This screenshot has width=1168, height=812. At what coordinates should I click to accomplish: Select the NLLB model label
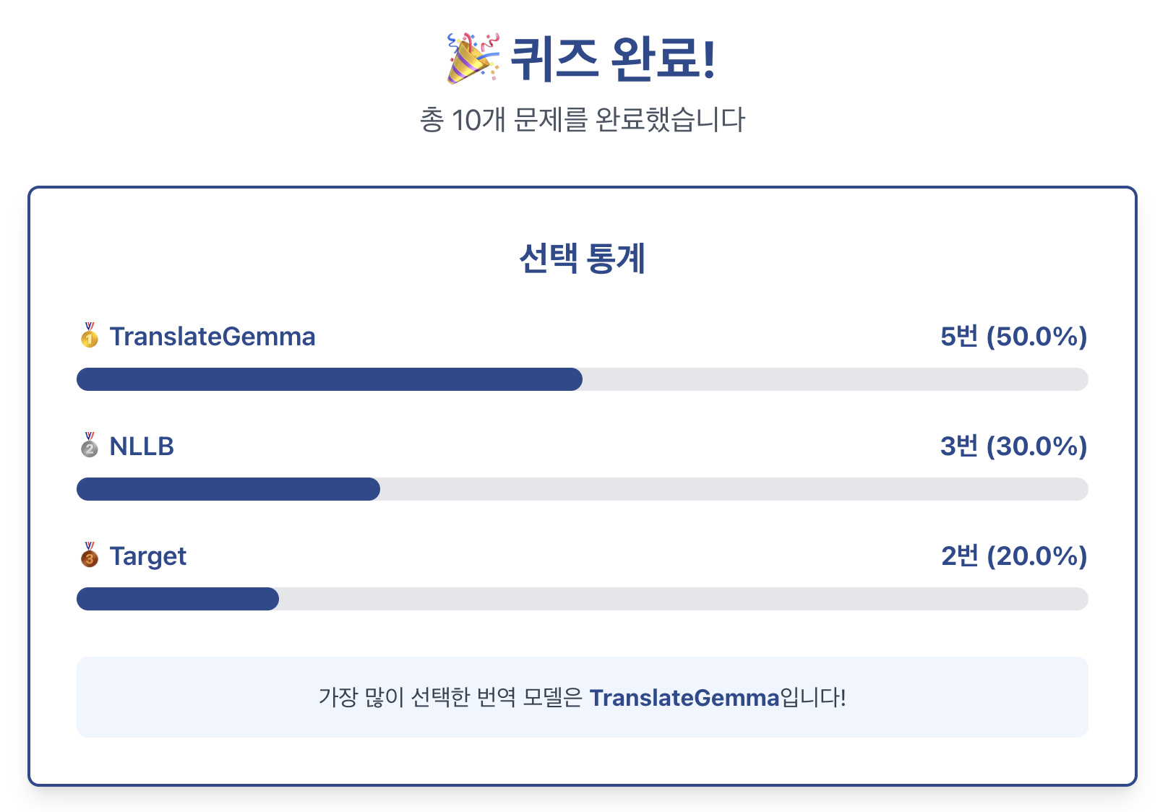[x=142, y=446]
